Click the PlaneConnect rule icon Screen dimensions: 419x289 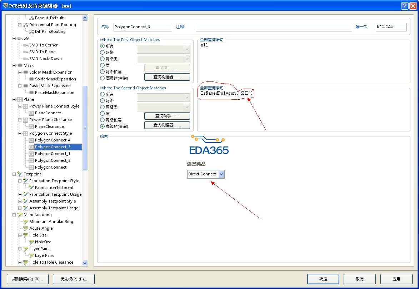point(31,113)
